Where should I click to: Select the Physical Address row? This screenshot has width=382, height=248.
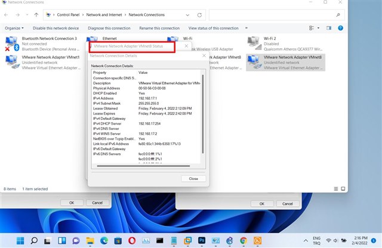(146, 88)
